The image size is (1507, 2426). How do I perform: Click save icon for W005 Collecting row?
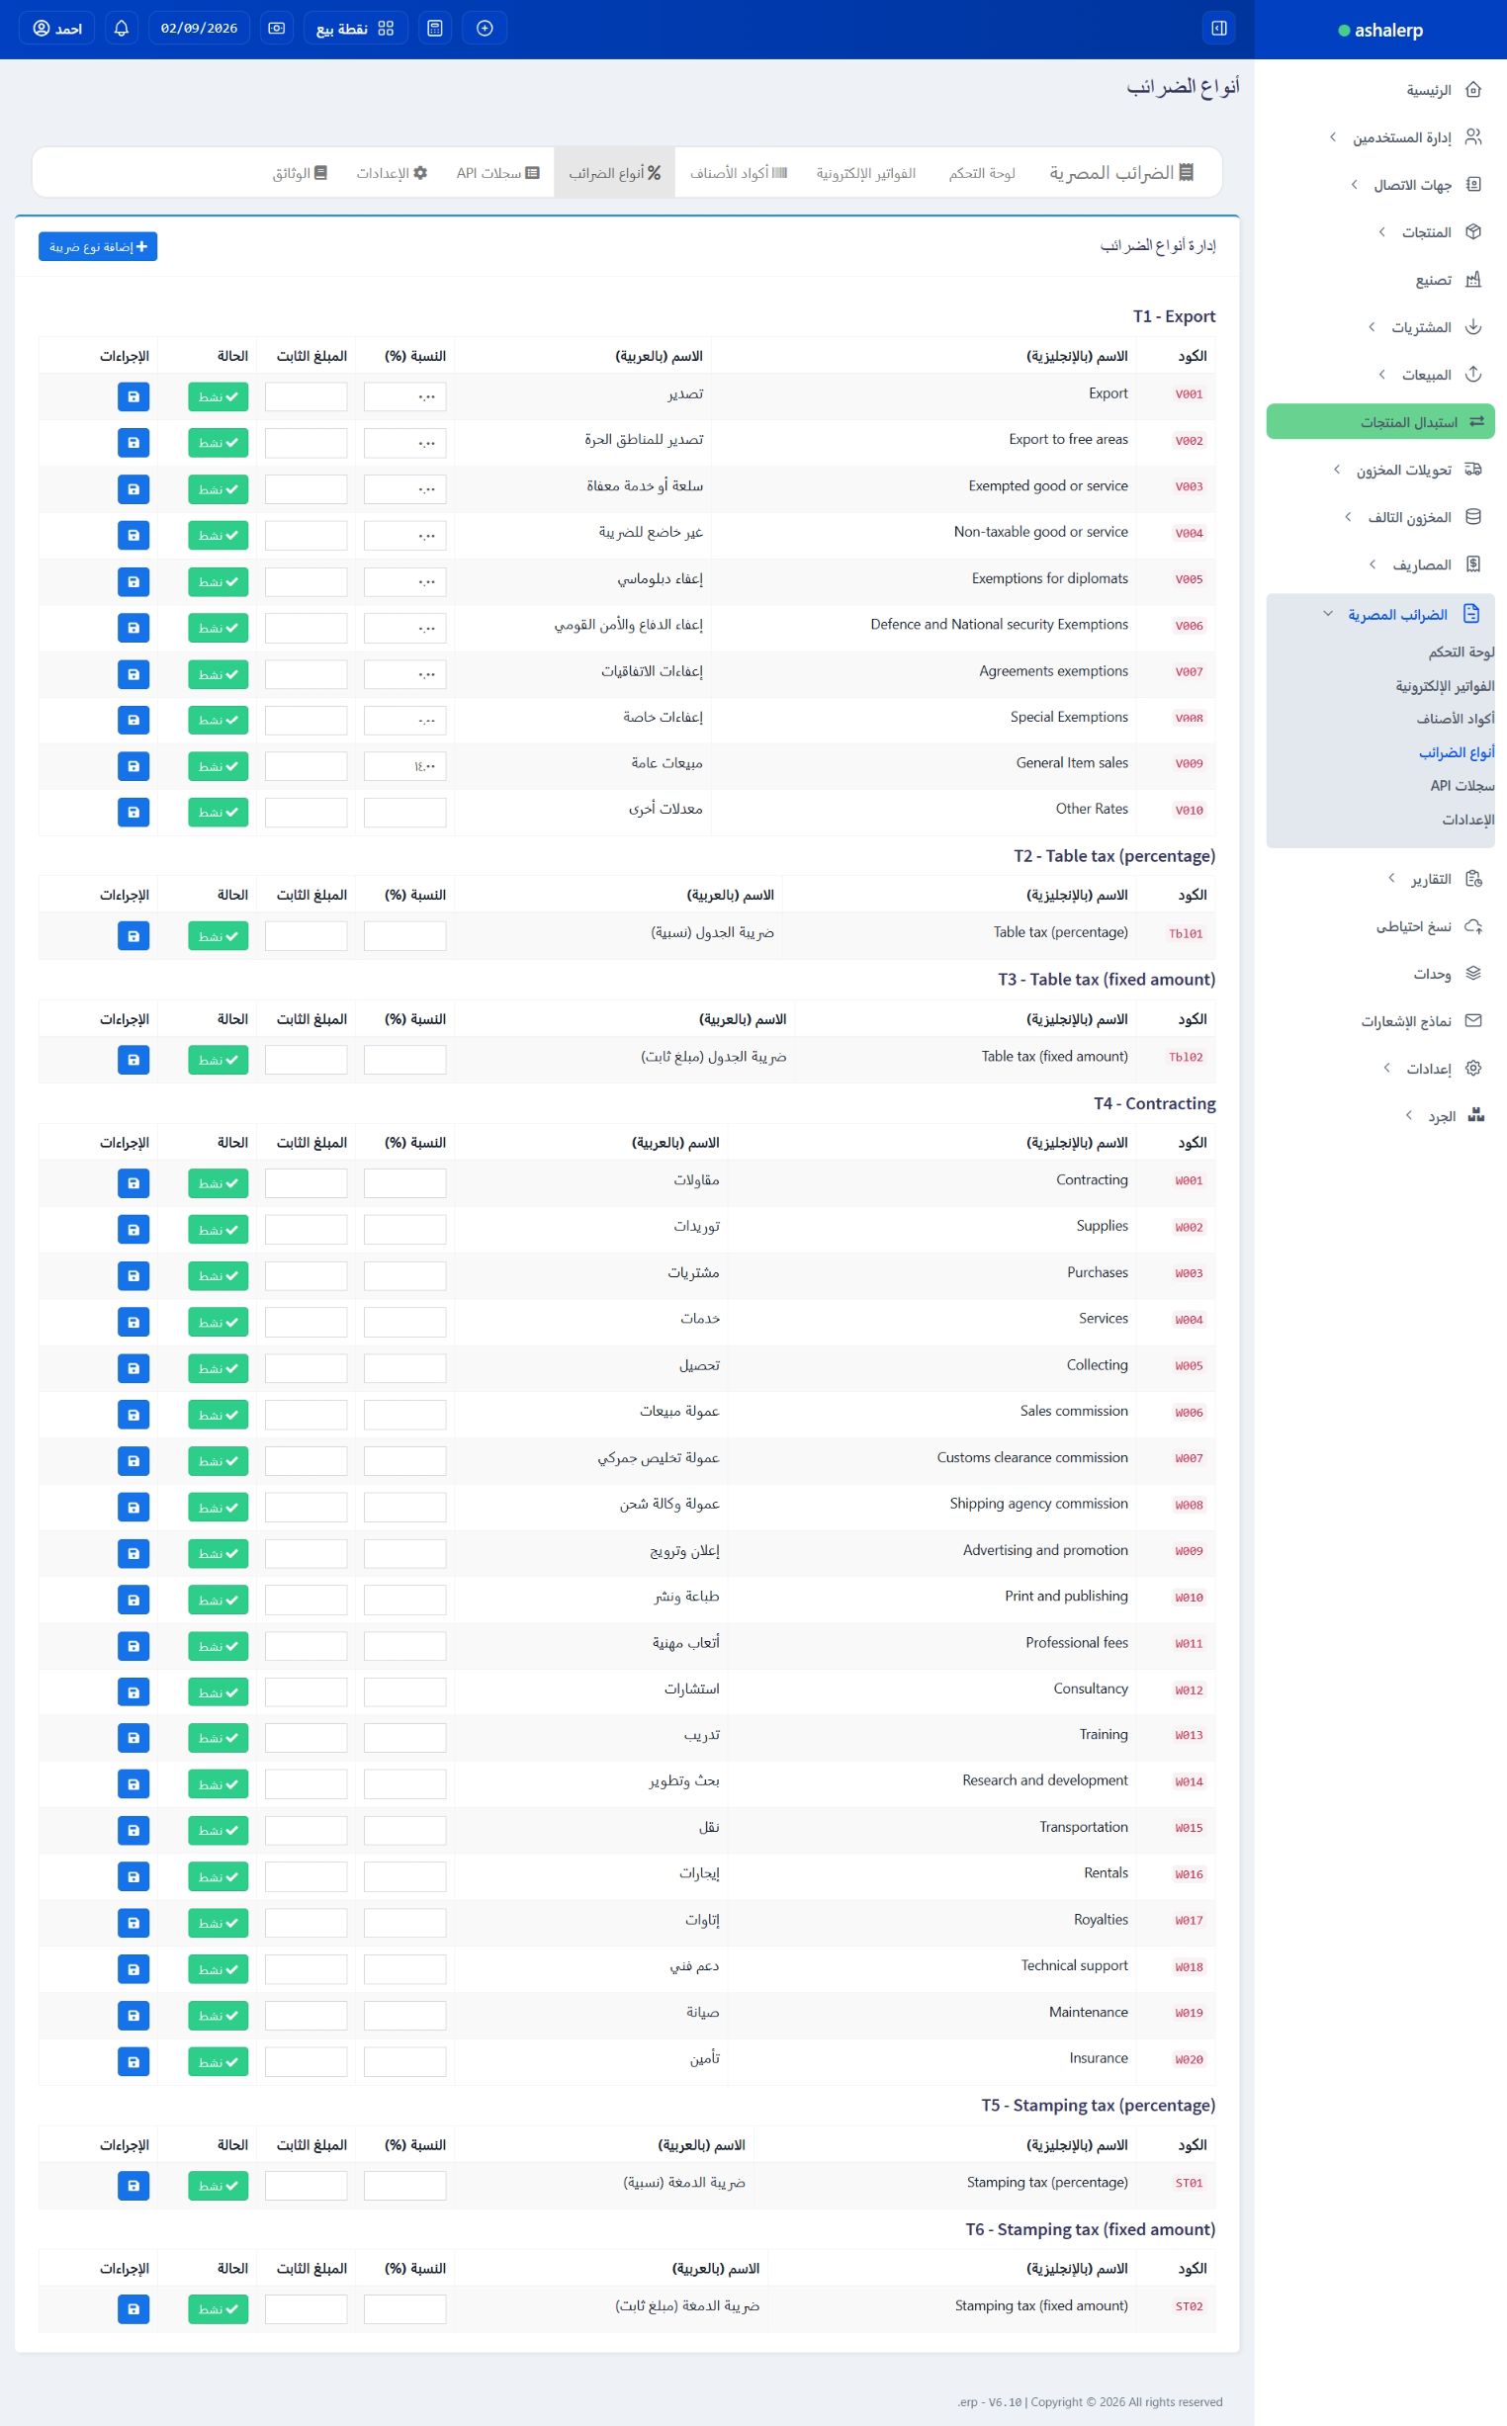coord(133,1368)
